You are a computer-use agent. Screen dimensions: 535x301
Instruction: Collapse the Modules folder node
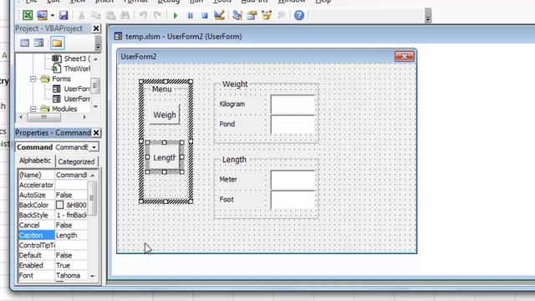pos(33,110)
